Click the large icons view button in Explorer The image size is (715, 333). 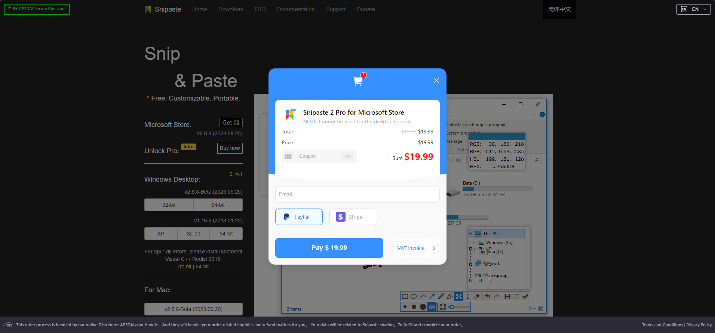pos(541,308)
